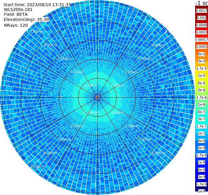Click the 1.7e-5 colorbar tick label
Screen dimensions: 208x195
point(202,68)
